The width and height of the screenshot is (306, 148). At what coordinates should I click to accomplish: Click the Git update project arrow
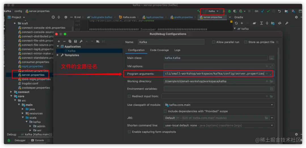(263, 11)
